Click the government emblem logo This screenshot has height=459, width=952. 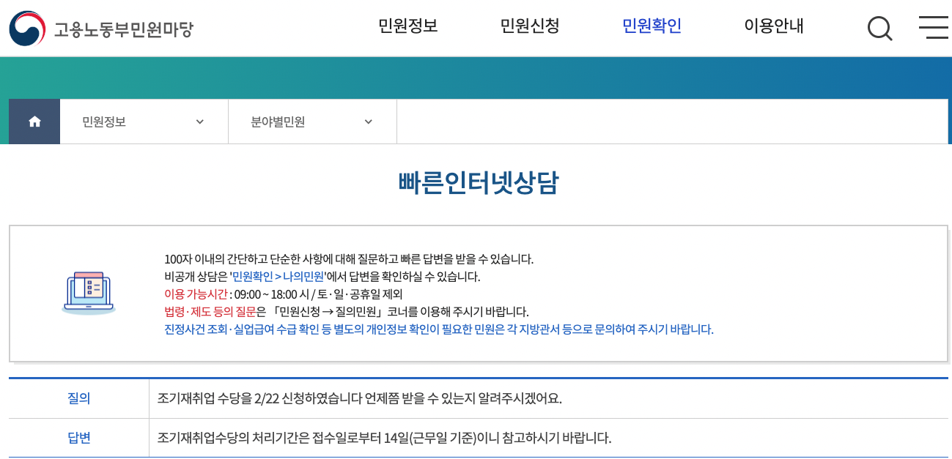[26, 27]
